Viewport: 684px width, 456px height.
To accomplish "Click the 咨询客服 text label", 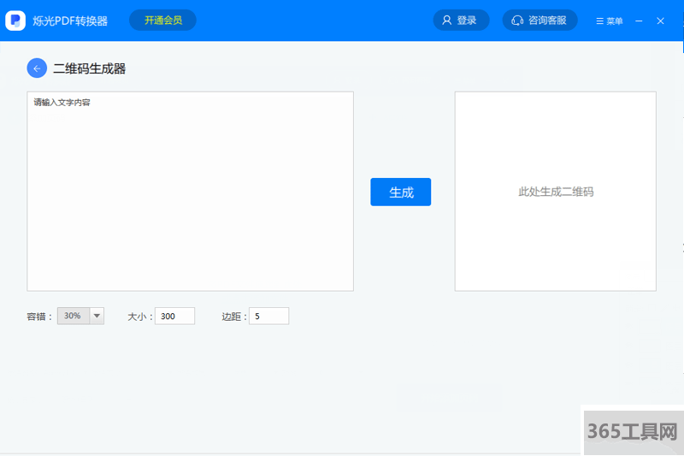I will [x=547, y=21].
